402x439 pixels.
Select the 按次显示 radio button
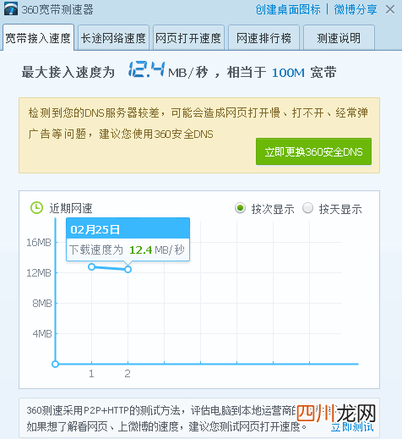pyautogui.click(x=240, y=208)
